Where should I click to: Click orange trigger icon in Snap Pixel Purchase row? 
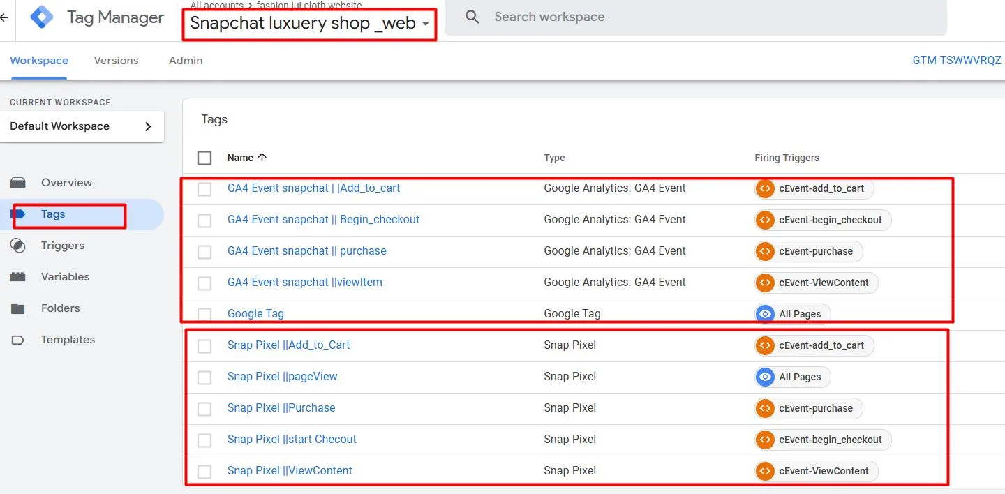point(766,408)
